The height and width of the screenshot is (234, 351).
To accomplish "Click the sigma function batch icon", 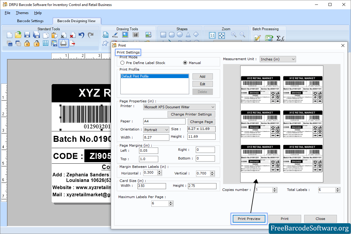I will coord(280,38).
